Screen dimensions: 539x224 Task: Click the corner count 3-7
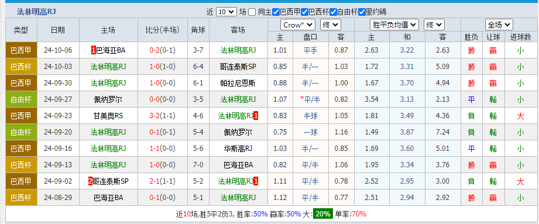point(198,50)
